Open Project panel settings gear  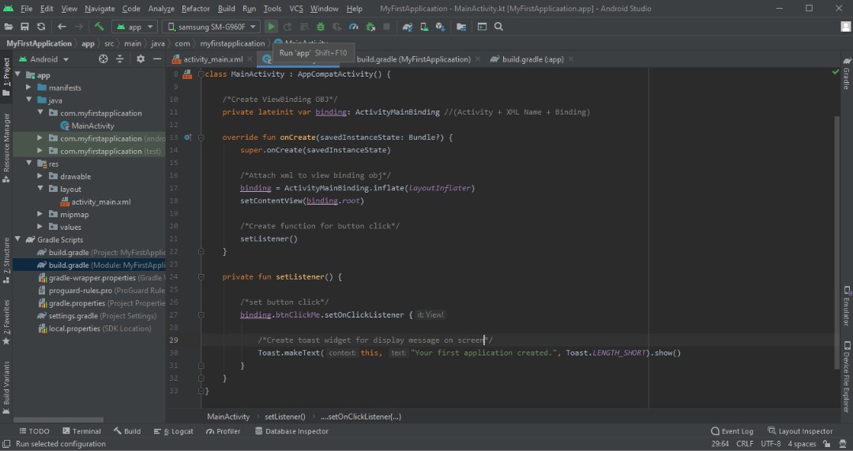click(141, 59)
